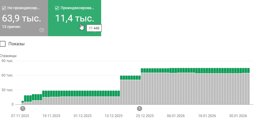256x125 pixels.
Task: Click annotation marker '1' near 07.11.2025
Action: (x=23, y=109)
